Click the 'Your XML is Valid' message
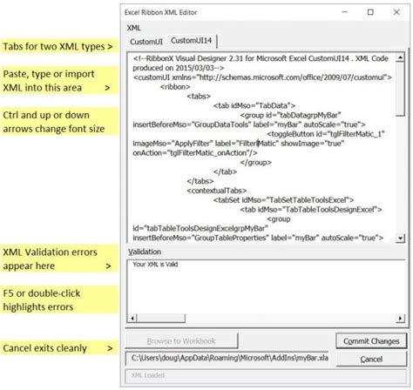This screenshot has height=390, width=413. point(155,265)
